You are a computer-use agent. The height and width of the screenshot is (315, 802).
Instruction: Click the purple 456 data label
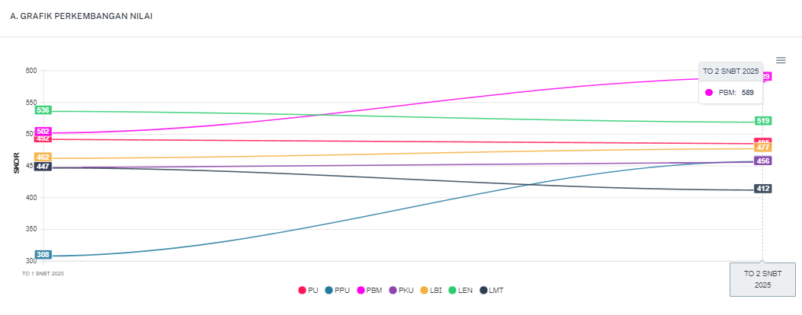click(x=762, y=161)
